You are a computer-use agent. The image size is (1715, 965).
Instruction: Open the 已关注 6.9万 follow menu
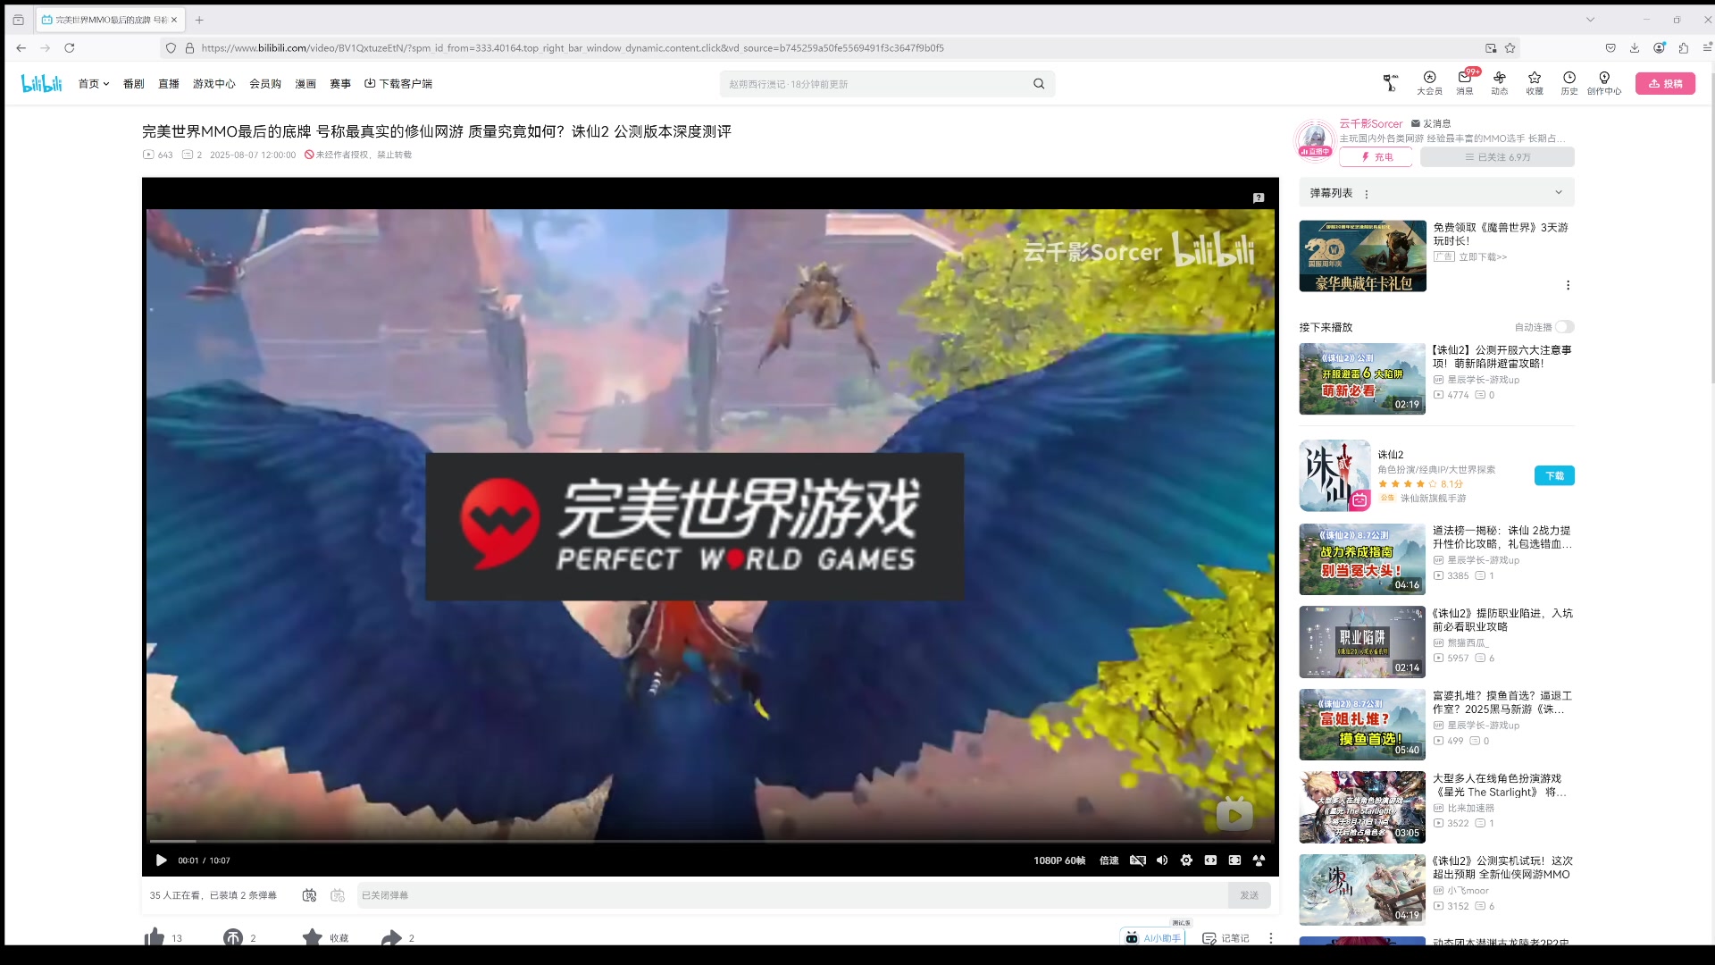1497,157
